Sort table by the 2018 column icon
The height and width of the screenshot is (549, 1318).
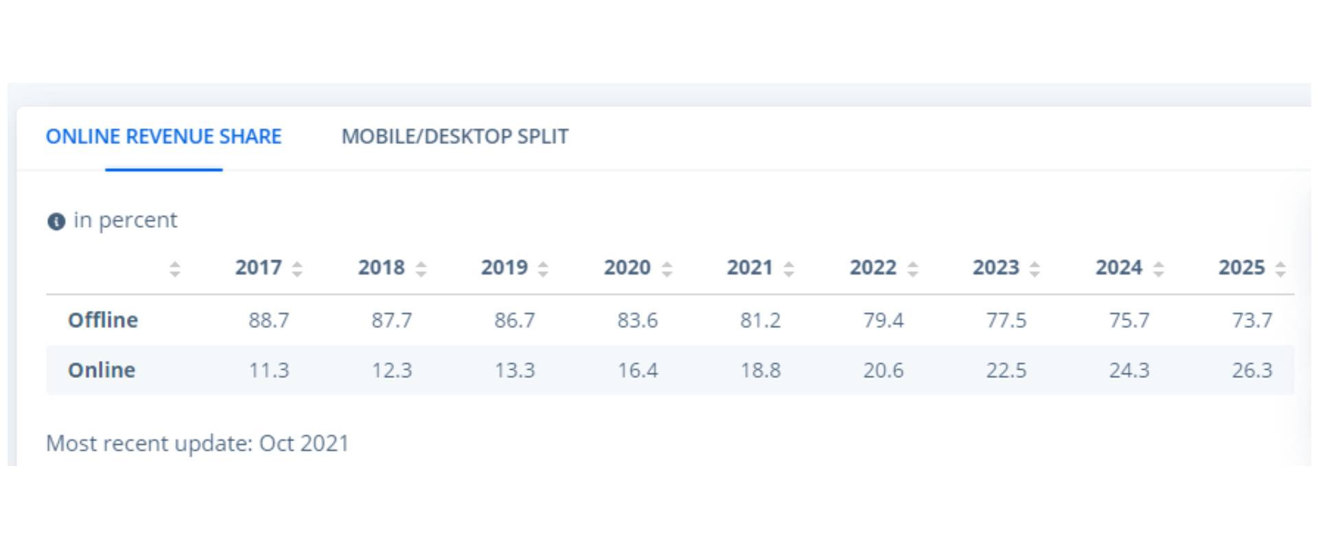(x=421, y=269)
